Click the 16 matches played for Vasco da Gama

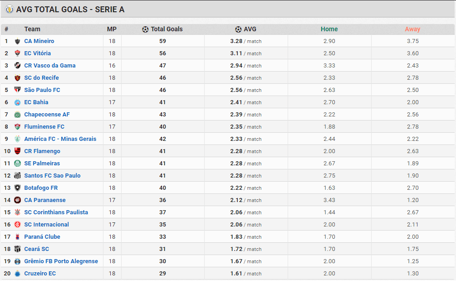[x=112, y=65]
